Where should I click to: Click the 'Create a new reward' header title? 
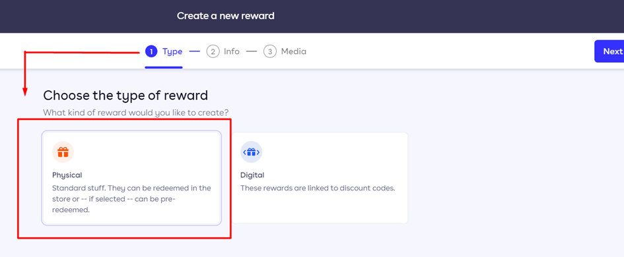[226, 16]
